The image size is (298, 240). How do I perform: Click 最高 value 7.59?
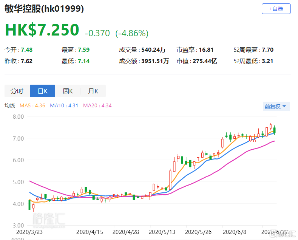click(83, 50)
